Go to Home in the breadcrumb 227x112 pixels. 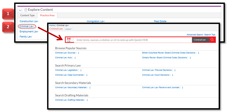pyautogui.click(x=52, y=25)
